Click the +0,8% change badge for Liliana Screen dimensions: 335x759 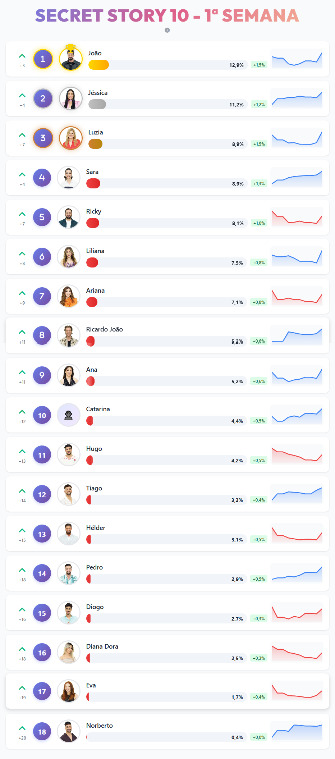[259, 263]
